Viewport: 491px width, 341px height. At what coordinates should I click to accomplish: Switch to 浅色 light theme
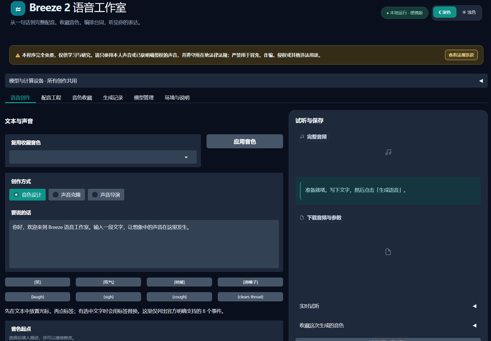[x=469, y=12]
